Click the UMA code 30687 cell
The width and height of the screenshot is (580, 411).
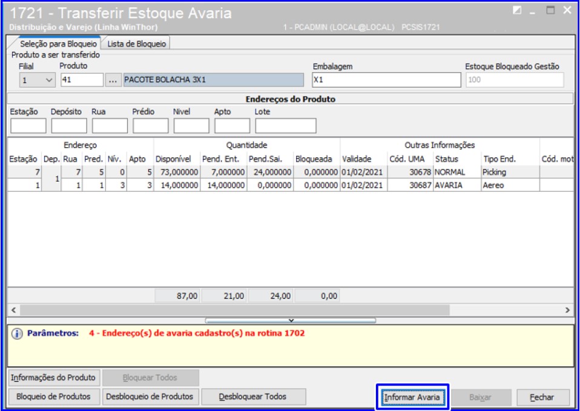pyautogui.click(x=410, y=185)
